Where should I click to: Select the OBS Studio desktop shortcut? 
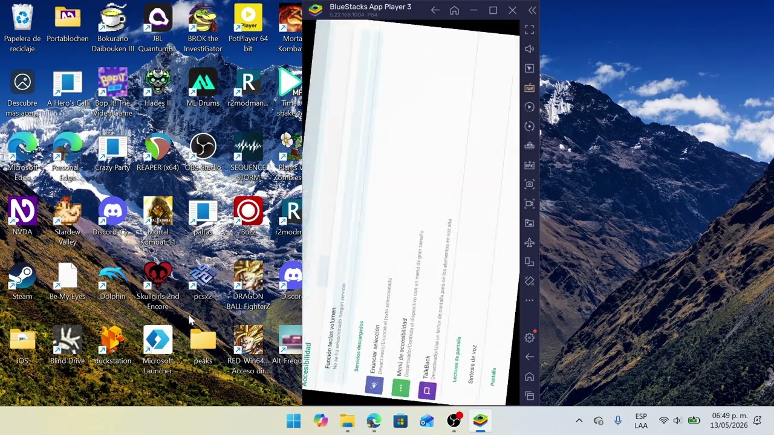point(203,152)
